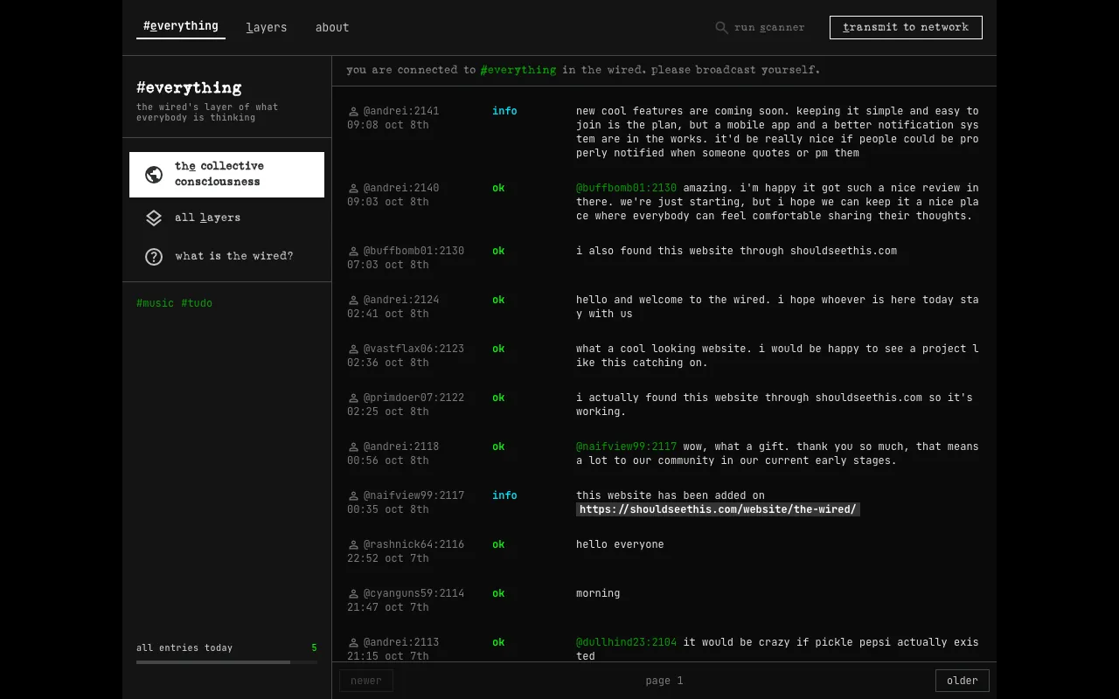Follow the @buffbomb01:2130 quote mention
Viewport: 1119px width, 699px height.
pos(626,188)
